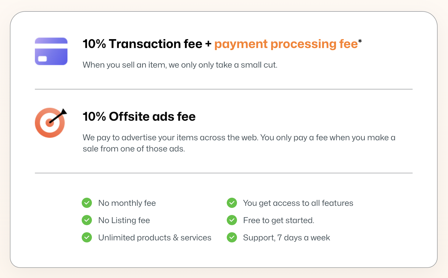This screenshot has height=278, width=448.
Task: Click the asterisk after payment processing fee
Action: pyautogui.click(x=360, y=42)
